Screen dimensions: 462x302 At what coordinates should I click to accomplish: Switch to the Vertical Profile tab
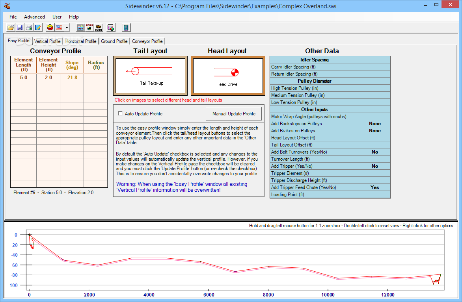coord(47,41)
